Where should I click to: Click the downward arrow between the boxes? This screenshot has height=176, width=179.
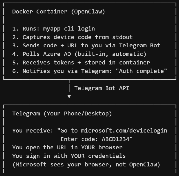(x=69, y=97)
